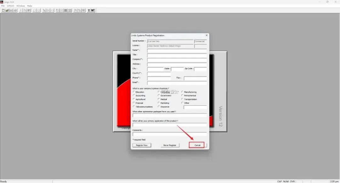Click the Phone input field
The width and height of the screenshot is (340, 183).
pos(159,78)
